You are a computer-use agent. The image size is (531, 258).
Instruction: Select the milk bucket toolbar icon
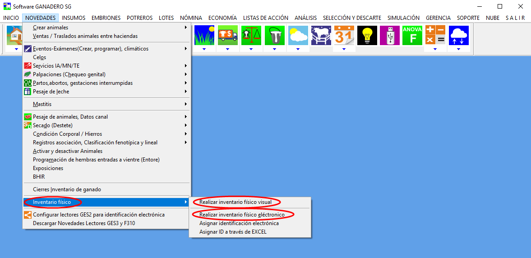[x=274, y=35]
